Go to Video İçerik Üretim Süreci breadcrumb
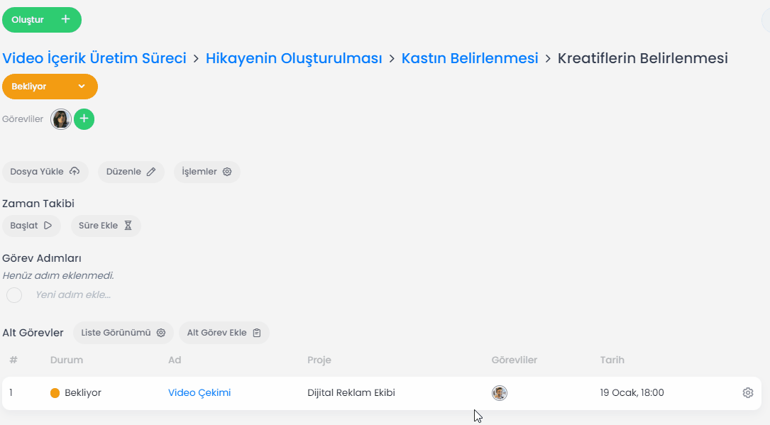The image size is (770, 425). click(94, 58)
